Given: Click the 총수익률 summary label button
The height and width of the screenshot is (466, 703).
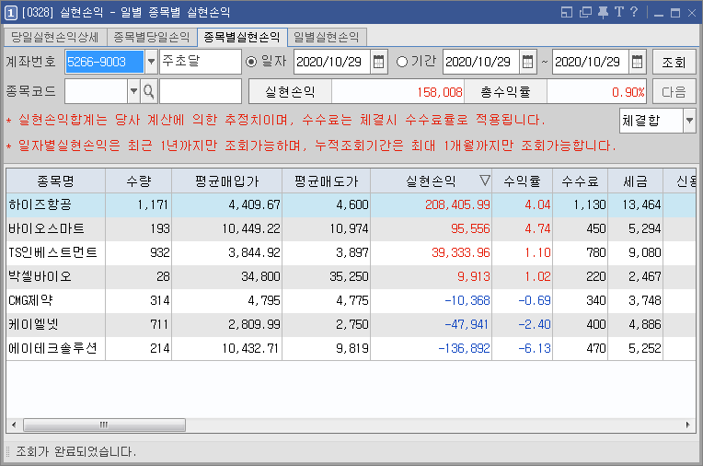Looking at the screenshot, I should click(505, 91).
